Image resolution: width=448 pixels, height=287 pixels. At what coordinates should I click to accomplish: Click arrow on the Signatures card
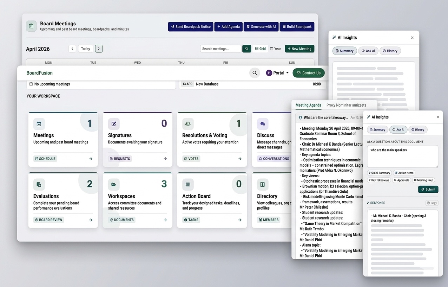tap(165, 159)
